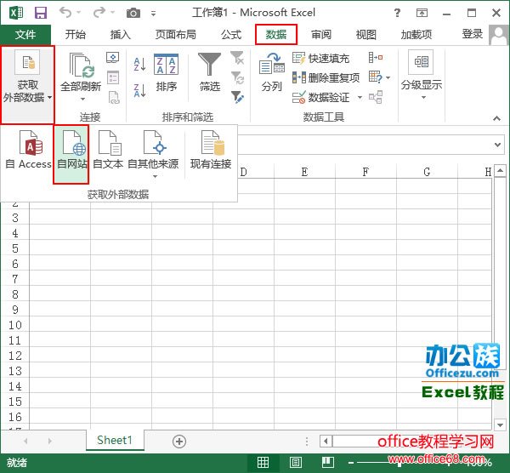
Task: Switch to the 开始 tab
Action: point(76,35)
